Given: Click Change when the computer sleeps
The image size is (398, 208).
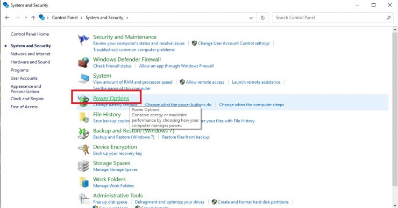Looking at the screenshot, I should 252,105.
